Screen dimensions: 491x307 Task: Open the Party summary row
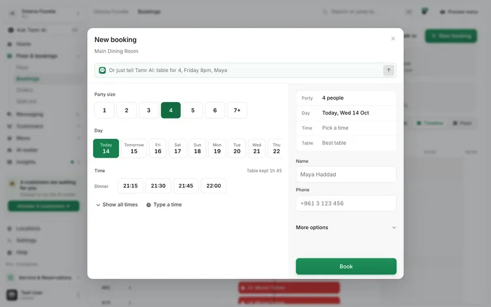[x=346, y=98]
